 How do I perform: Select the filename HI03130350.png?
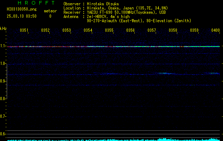click(22, 9)
